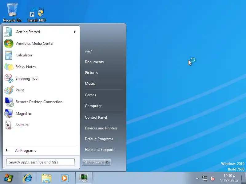Click the All Programs label

point(26,151)
